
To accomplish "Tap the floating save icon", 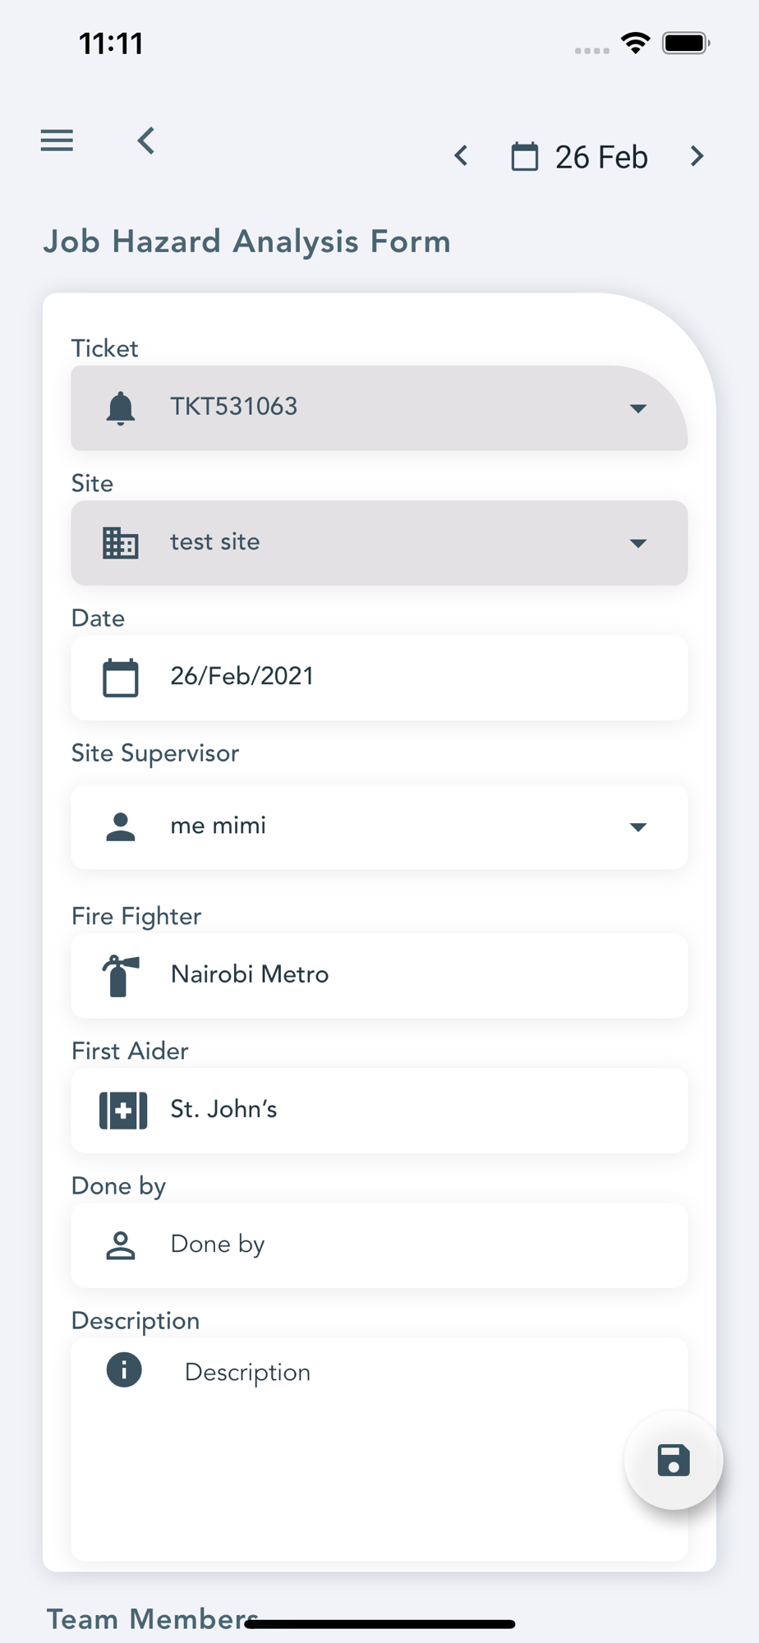I will (x=674, y=1461).
